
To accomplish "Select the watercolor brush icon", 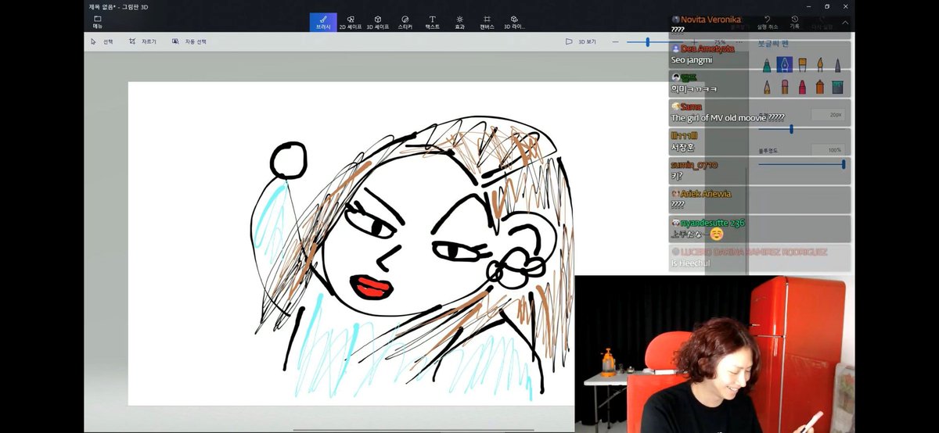I will pos(820,64).
